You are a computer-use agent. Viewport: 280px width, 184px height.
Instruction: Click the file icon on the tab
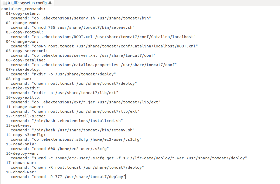click(x=5, y=3)
